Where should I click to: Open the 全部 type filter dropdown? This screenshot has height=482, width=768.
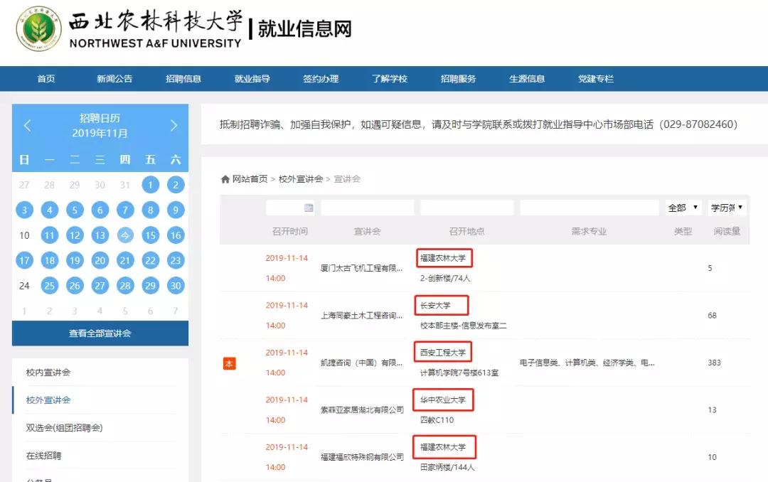681,207
